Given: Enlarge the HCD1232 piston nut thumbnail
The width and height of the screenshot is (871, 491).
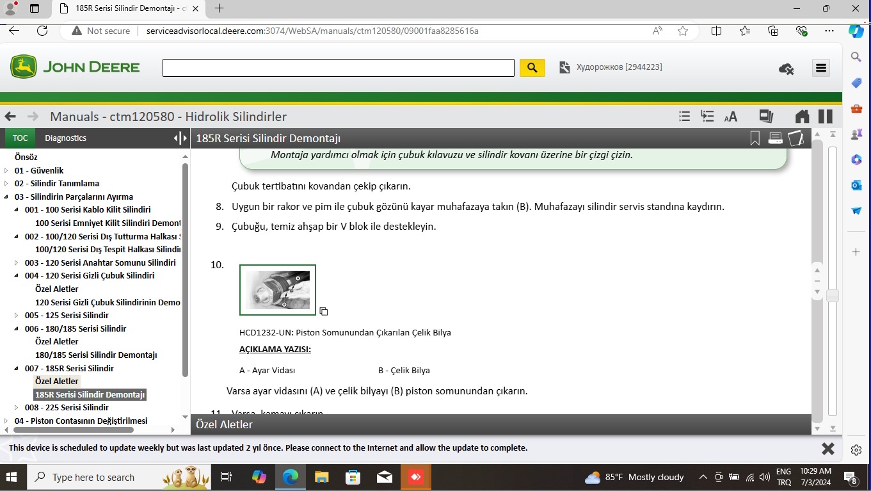Looking at the screenshot, I should (x=278, y=290).
